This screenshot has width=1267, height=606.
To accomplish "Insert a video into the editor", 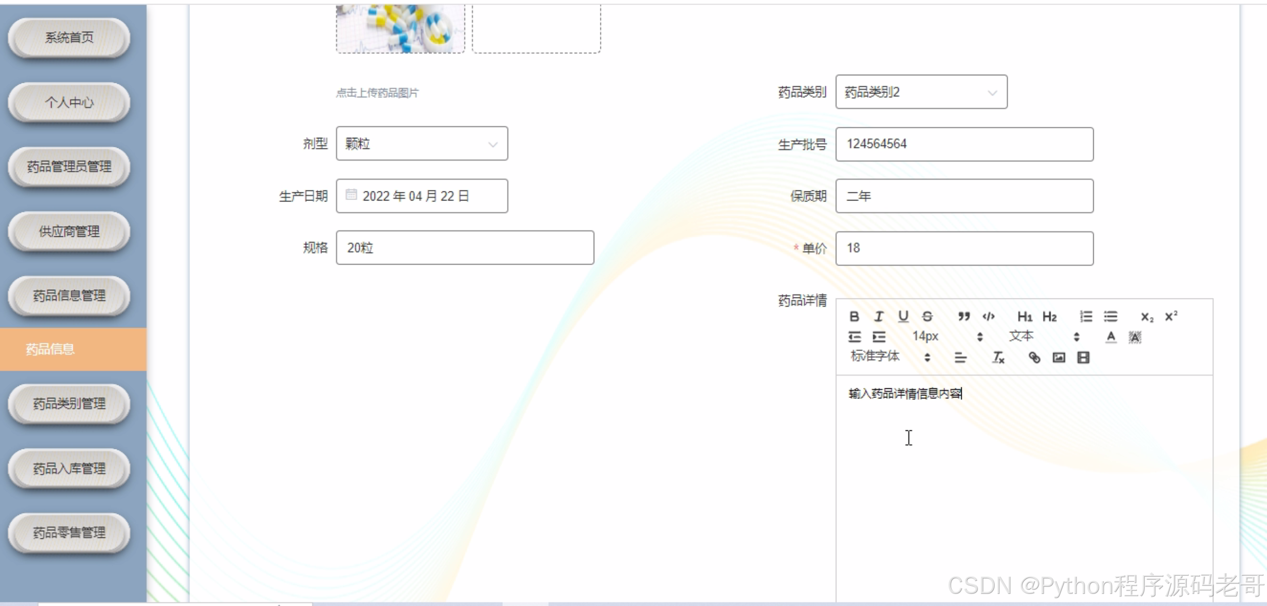I will 1083,358.
